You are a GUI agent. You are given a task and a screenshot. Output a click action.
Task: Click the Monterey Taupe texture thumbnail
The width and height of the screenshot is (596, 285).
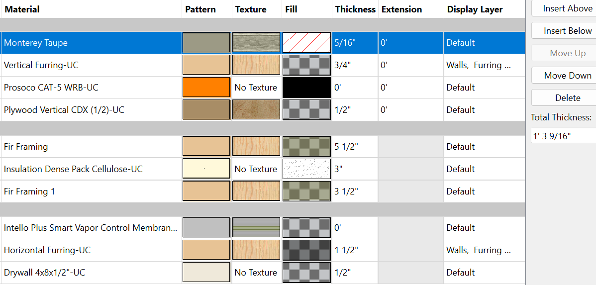tap(256, 43)
